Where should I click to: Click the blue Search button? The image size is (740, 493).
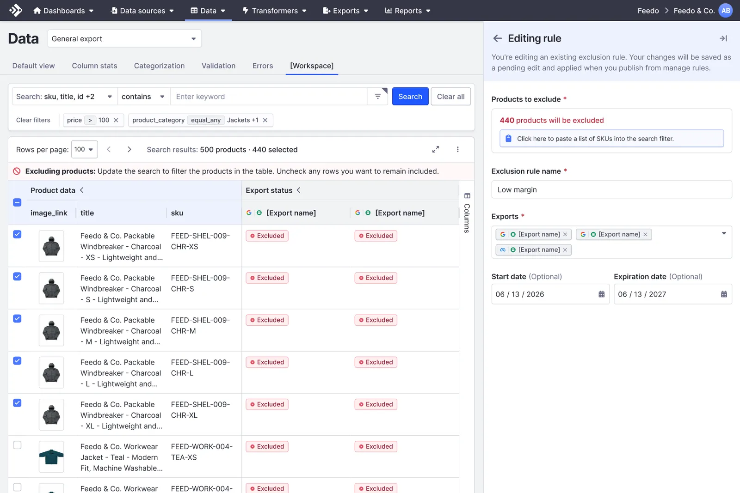coord(410,97)
